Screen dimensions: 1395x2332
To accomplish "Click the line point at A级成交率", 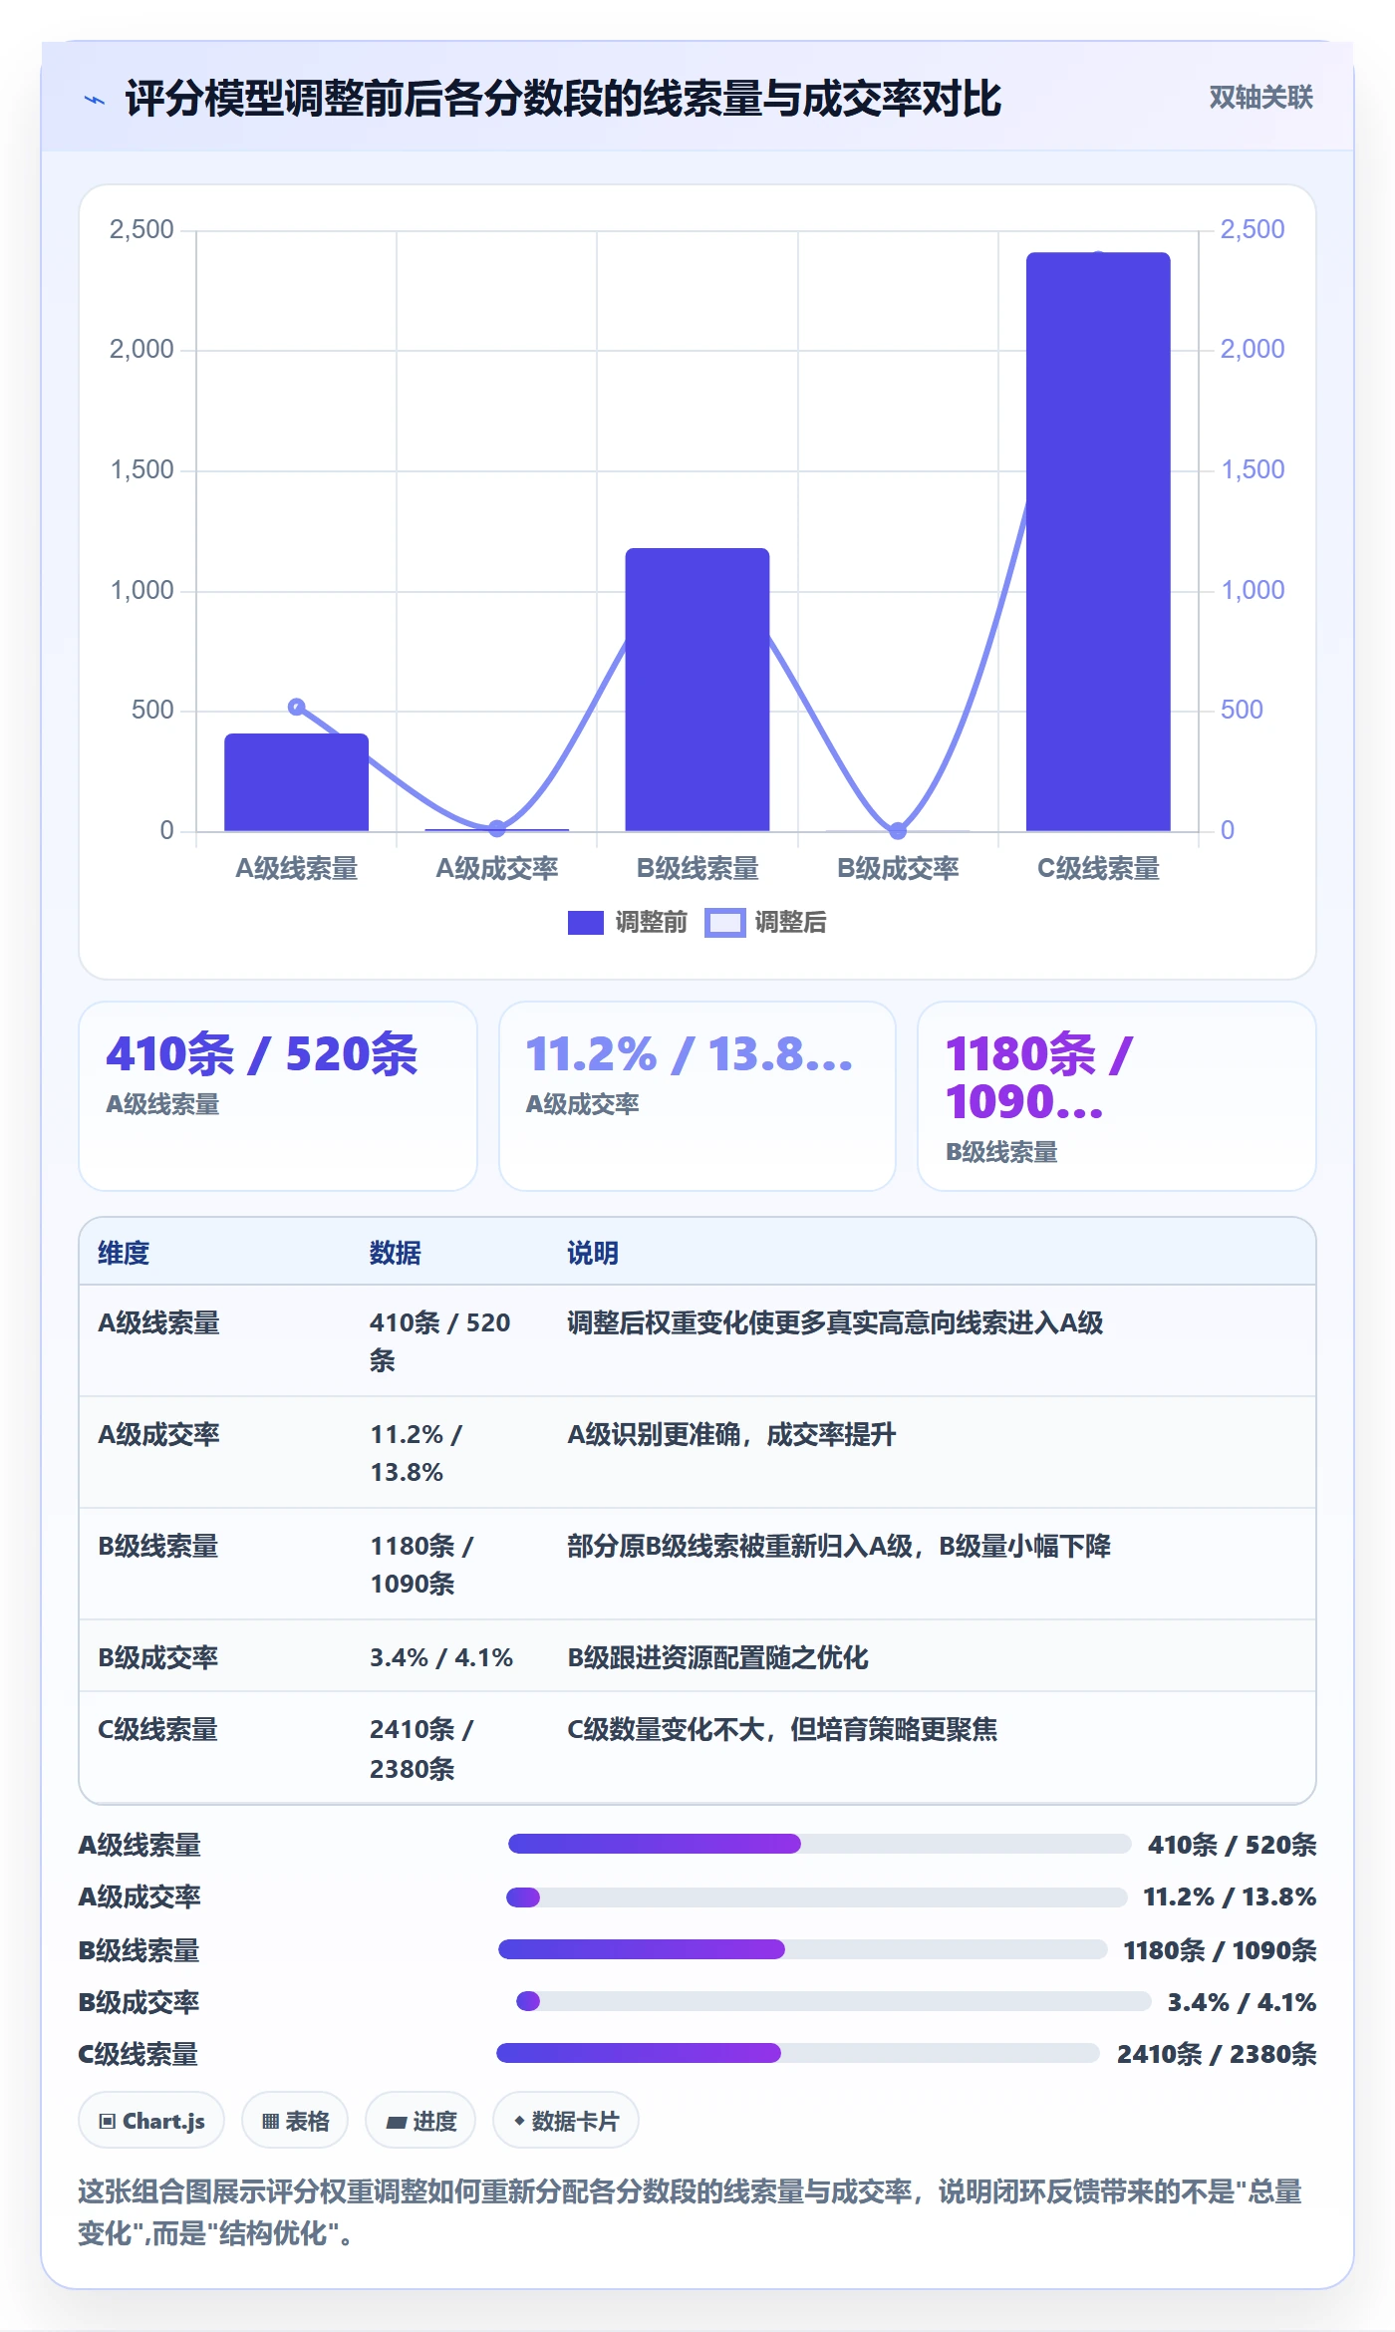I will pos(497,828).
